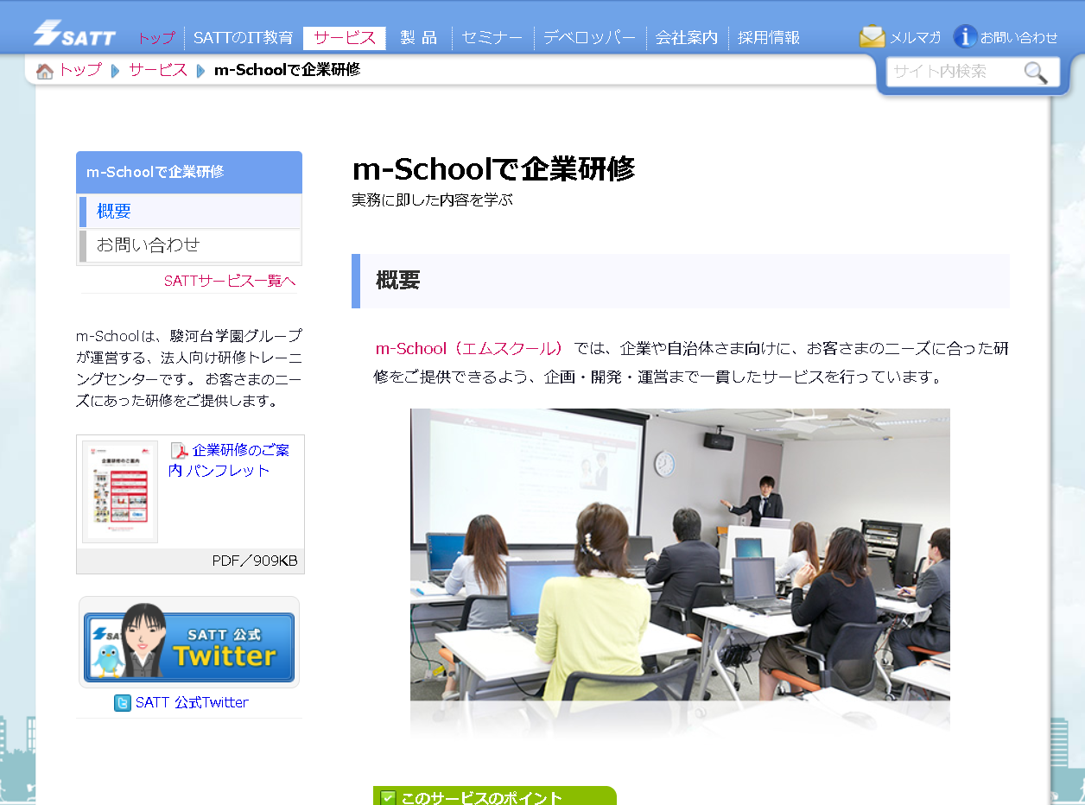This screenshot has width=1085, height=805.
Task: Open SATTのIT教育 menu item
Action: (244, 38)
